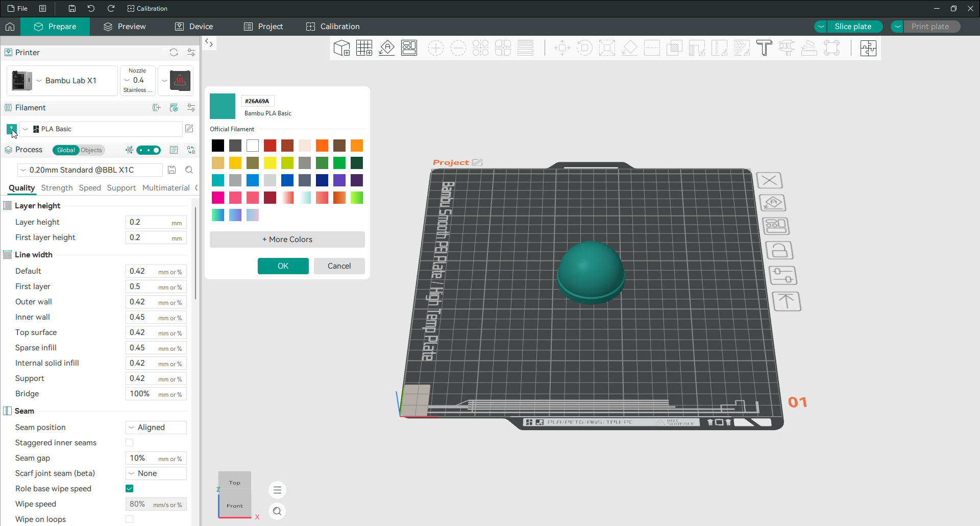The image size is (980, 526).
Task: Enable Wipe on loops checkbox
Action: (x=130, y=519)
